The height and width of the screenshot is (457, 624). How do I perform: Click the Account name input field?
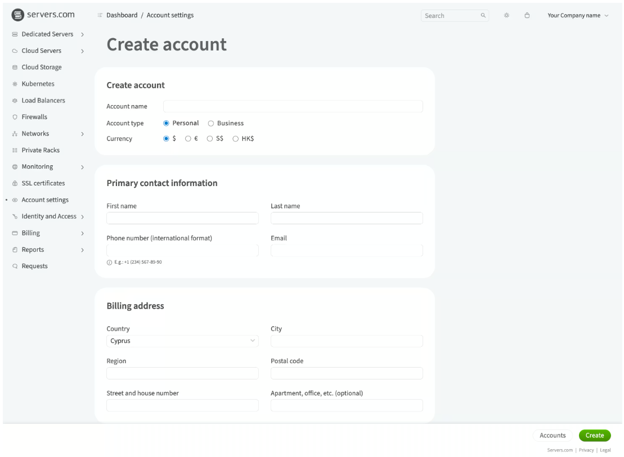point(293,107)
